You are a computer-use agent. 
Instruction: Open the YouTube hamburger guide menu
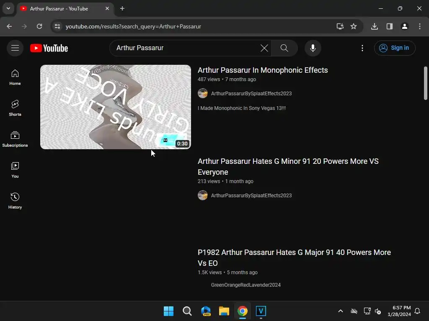15,48
